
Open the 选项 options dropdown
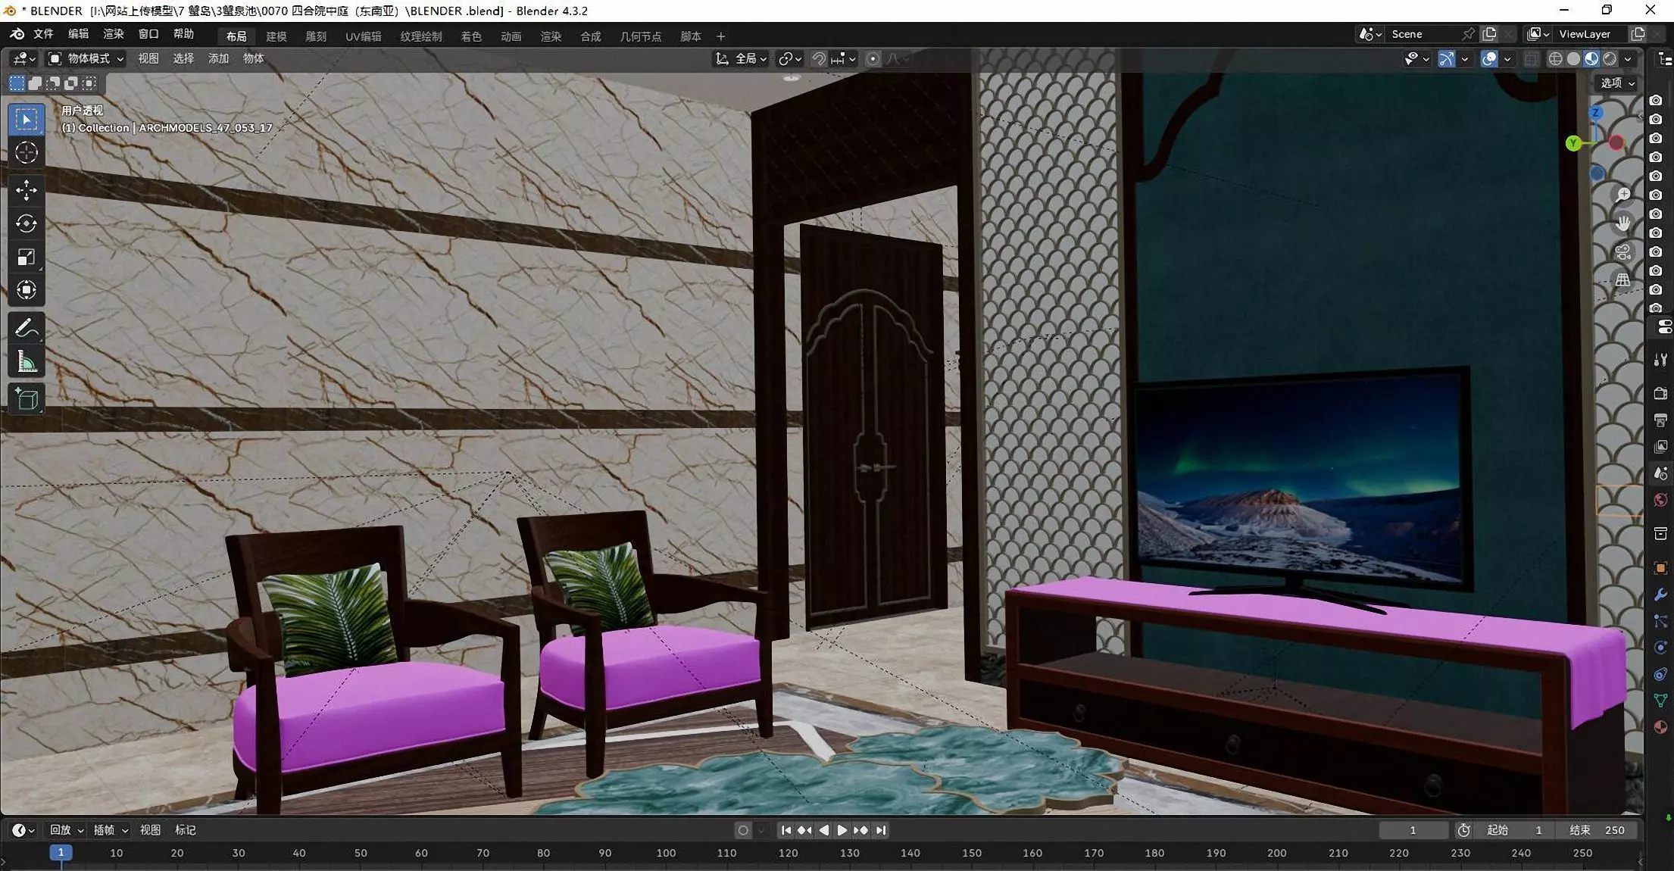1616,83
